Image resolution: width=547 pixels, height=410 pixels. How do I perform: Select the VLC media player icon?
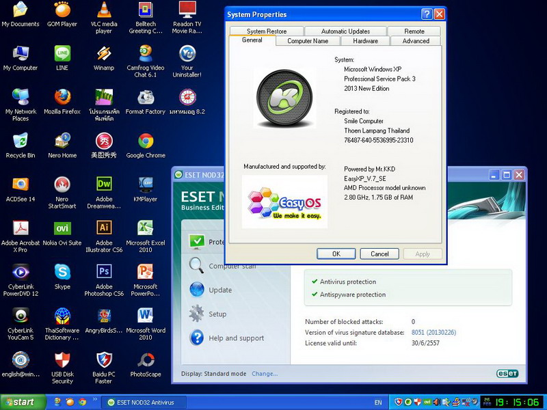pyautogui.click(x=104, y=10)
